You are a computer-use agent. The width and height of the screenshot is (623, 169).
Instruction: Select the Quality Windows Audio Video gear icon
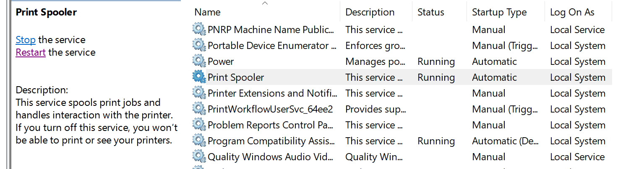tap(199, 156)
